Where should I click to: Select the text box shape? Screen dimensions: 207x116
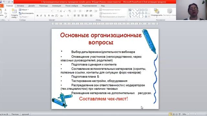130,10
